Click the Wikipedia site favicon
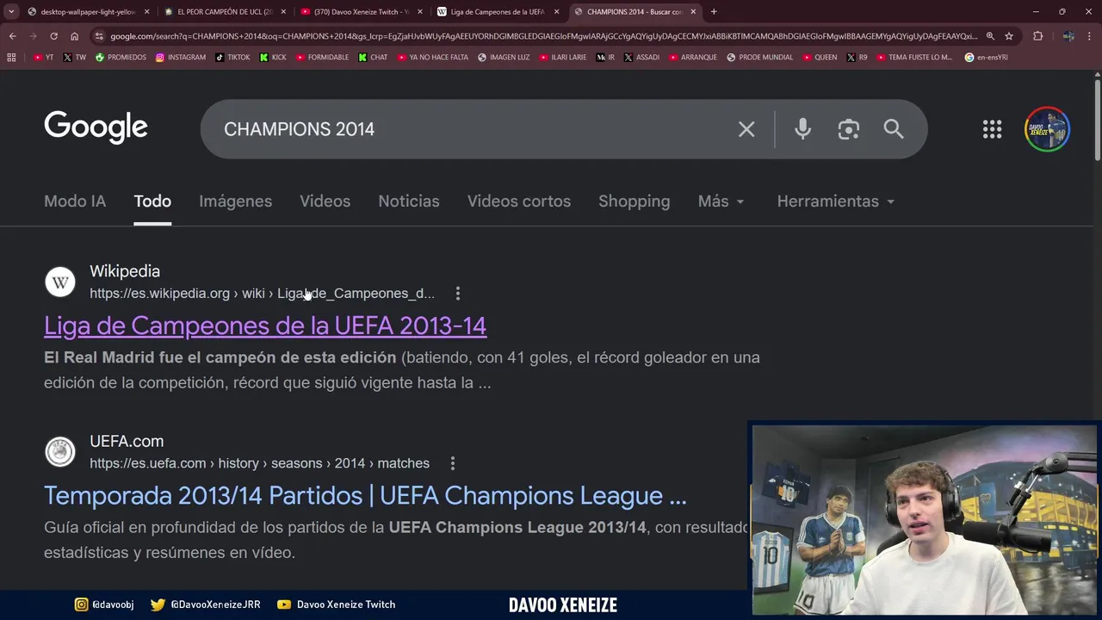 point(60,282)
